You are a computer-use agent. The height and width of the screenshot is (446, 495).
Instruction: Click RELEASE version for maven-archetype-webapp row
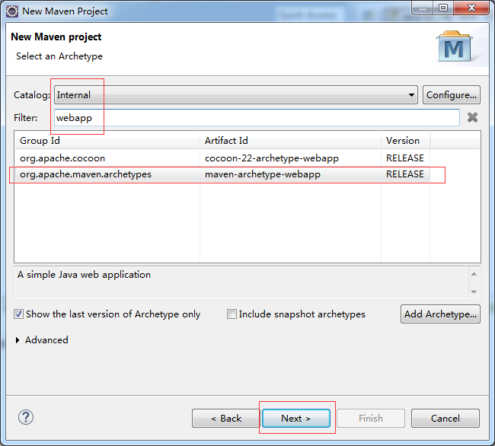[405, 174]
